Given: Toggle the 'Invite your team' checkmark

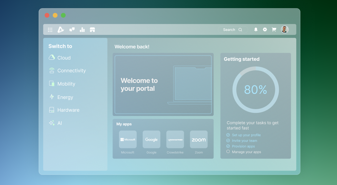Looking at the screenshot, I should tap(228, 141).
